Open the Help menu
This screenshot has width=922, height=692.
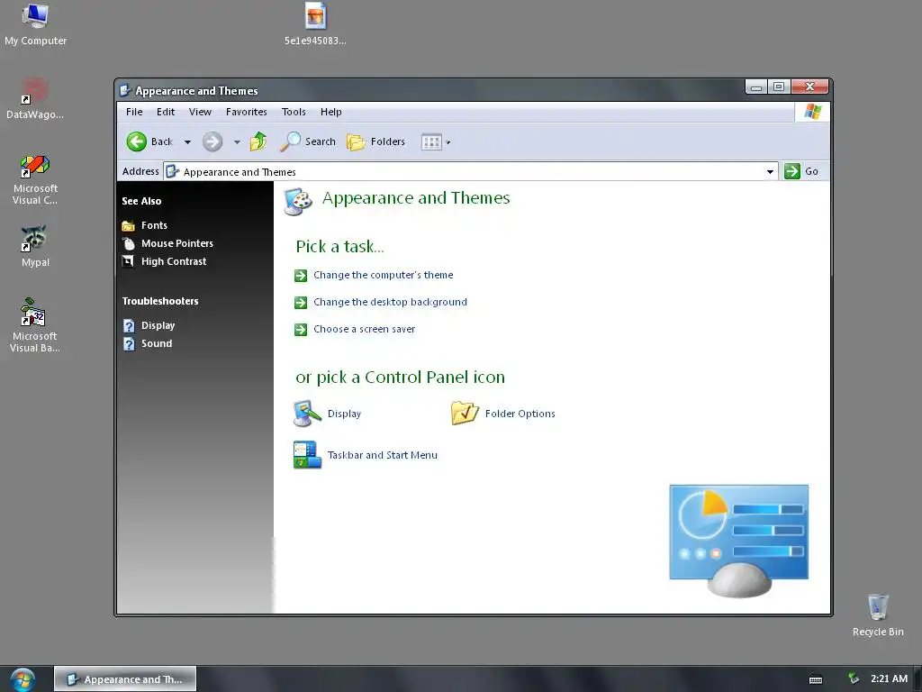[x=331, y=112]
